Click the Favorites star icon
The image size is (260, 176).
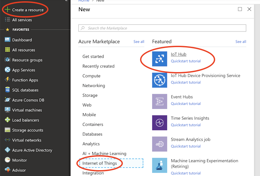click(x=7, y=30)
